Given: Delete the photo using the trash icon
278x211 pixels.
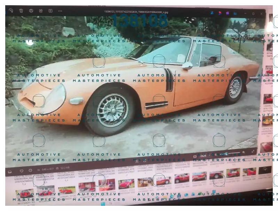Looking at the screenshot, I should (21, 11).
